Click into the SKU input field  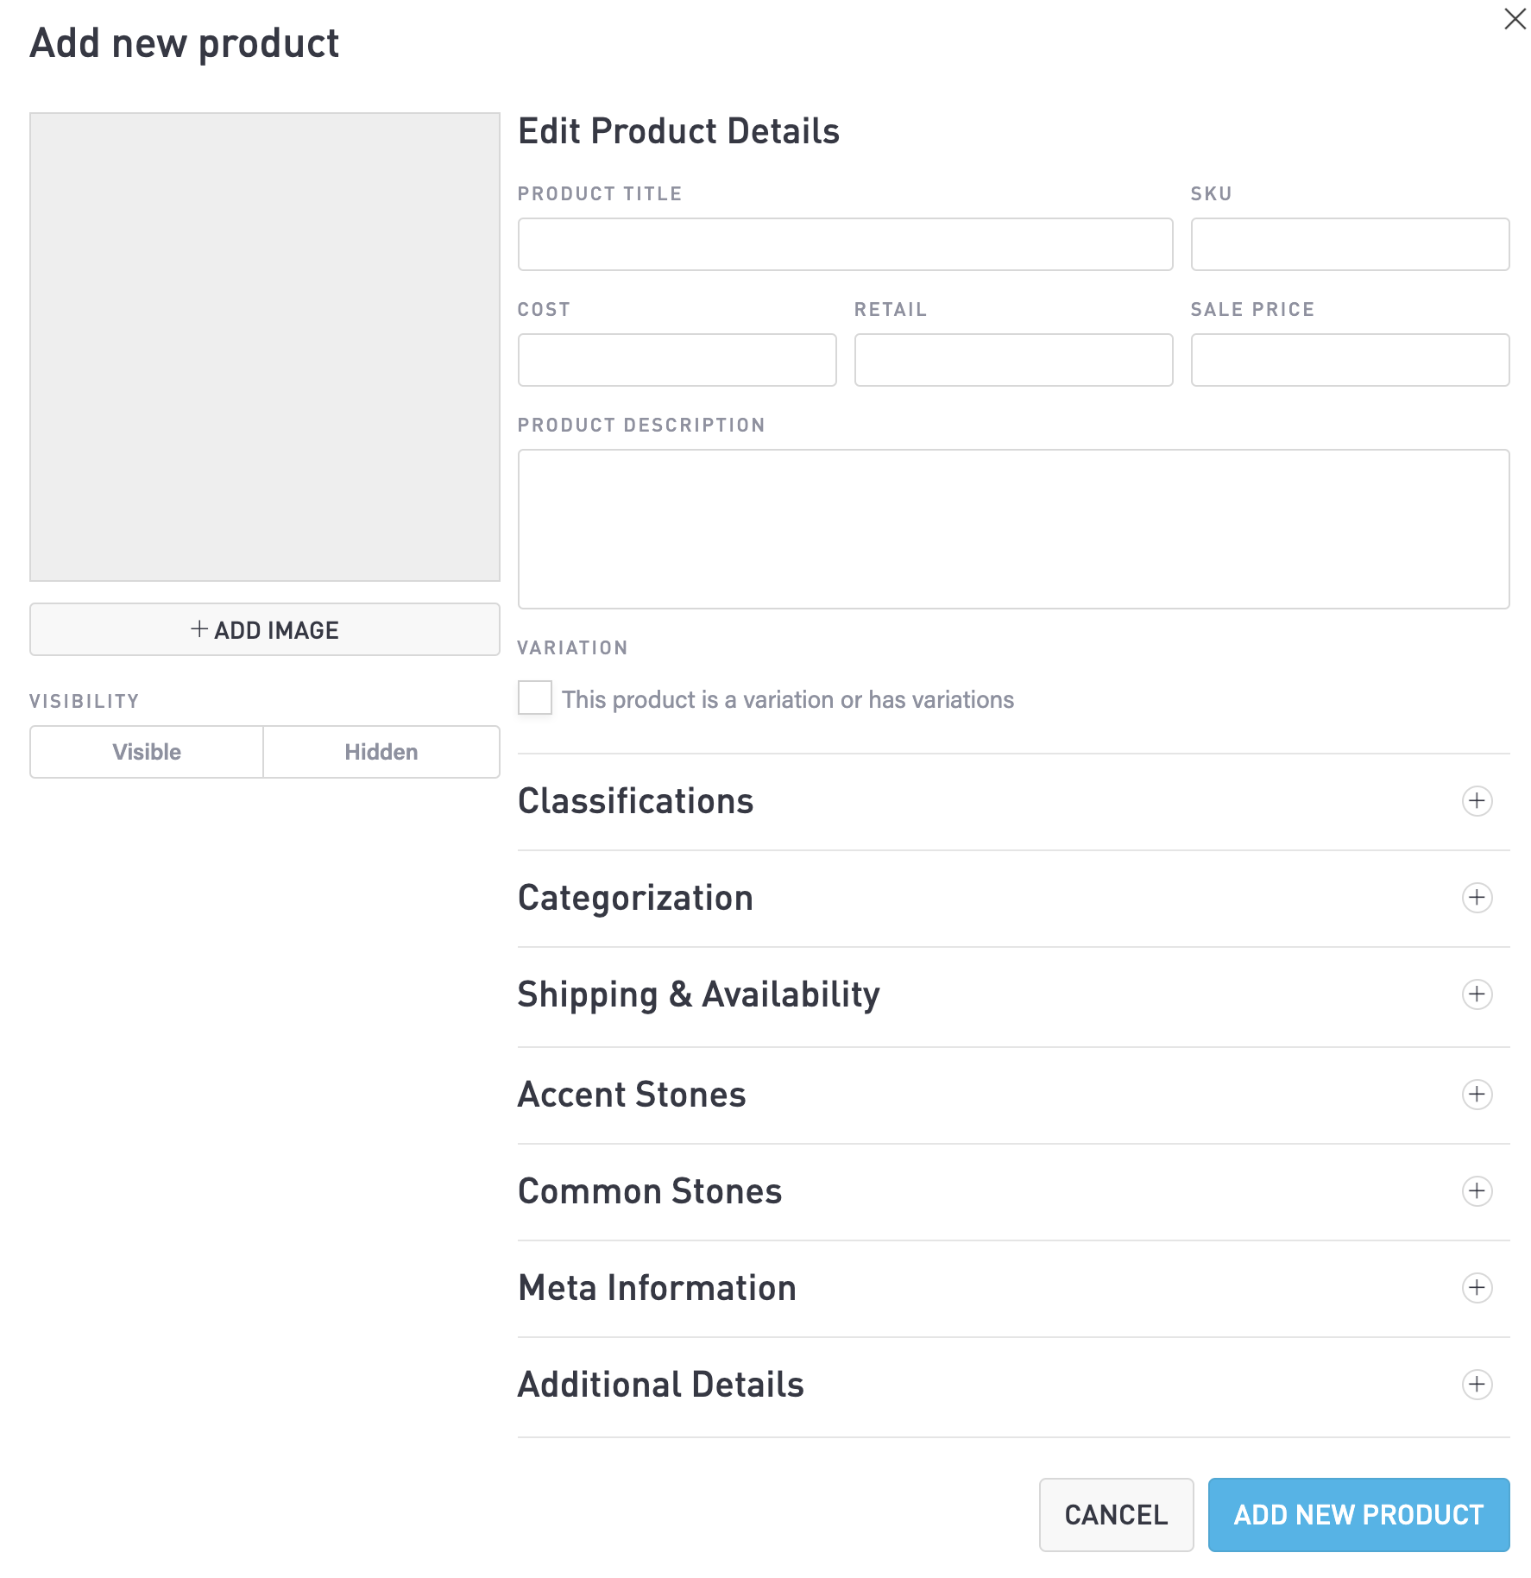1350,244
